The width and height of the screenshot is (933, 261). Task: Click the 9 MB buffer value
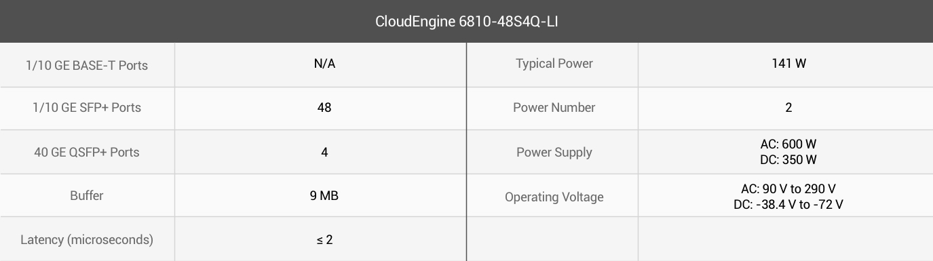pos(324,195)
